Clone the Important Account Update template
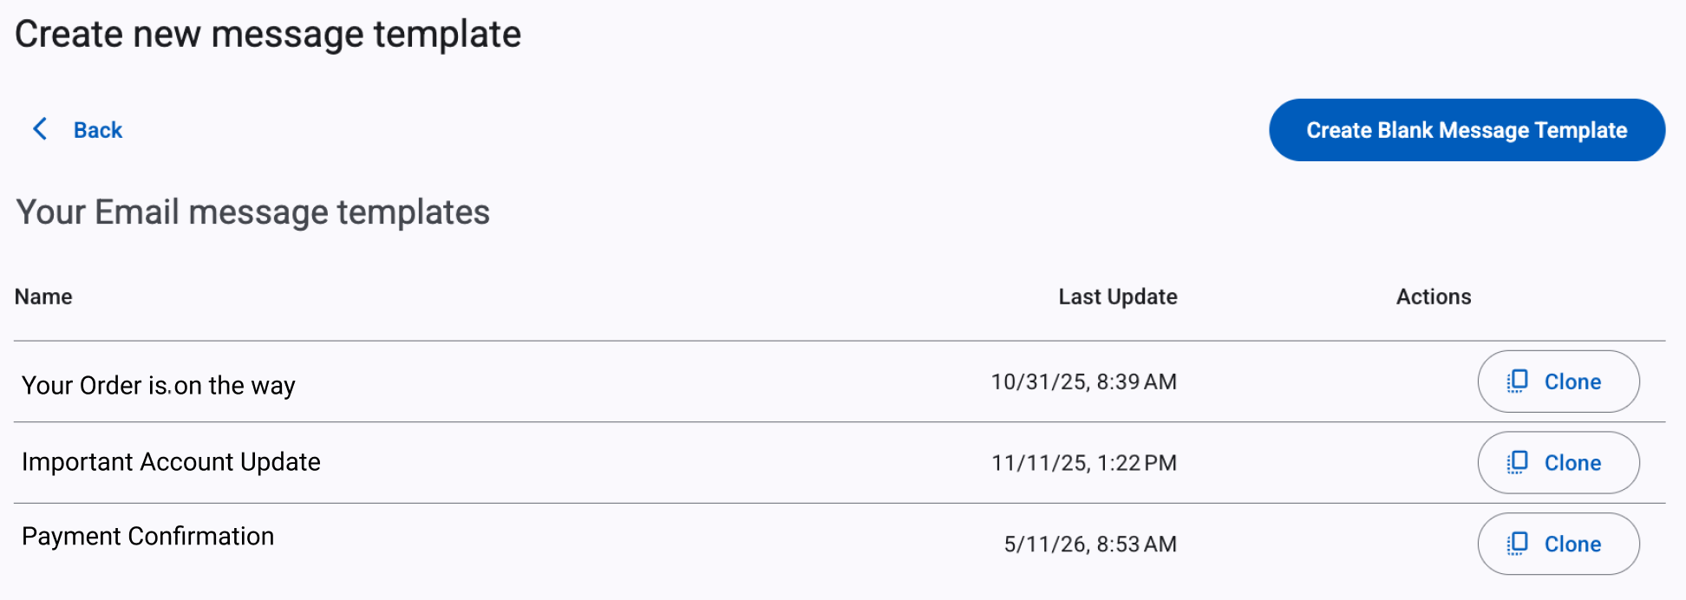 coord(1559,463)
